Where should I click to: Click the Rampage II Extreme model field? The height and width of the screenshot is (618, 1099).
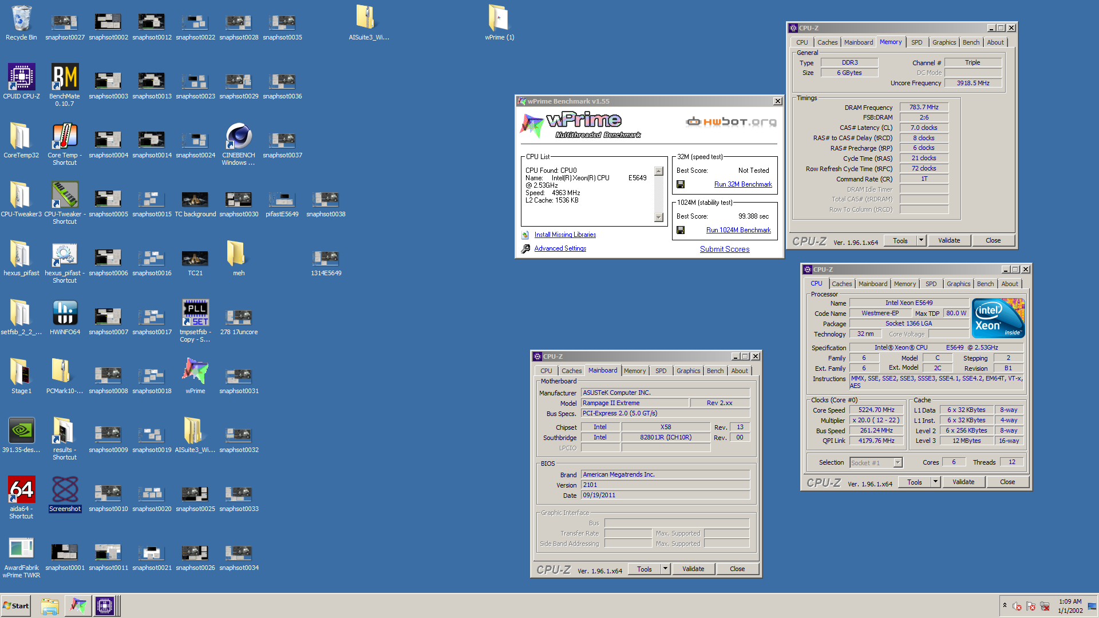[x=635, y=403]
